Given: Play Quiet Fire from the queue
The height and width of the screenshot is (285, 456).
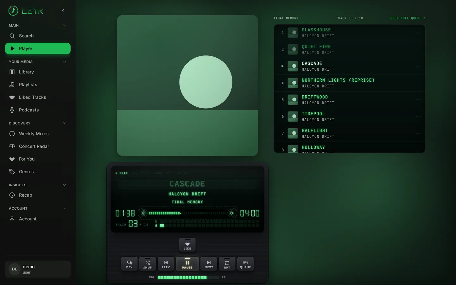Looking at the screenshot, I should (x=349, y=49).
